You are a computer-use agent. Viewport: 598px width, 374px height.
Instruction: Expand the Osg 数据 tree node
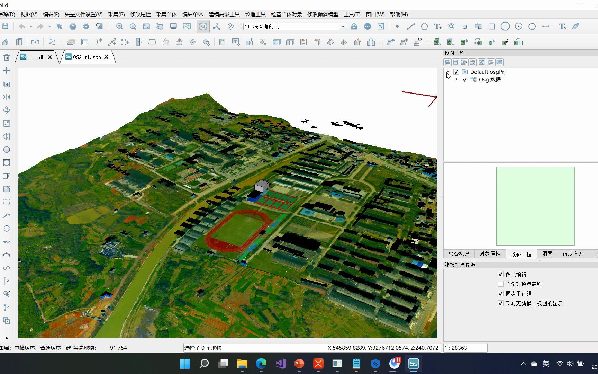click(457, 80)
